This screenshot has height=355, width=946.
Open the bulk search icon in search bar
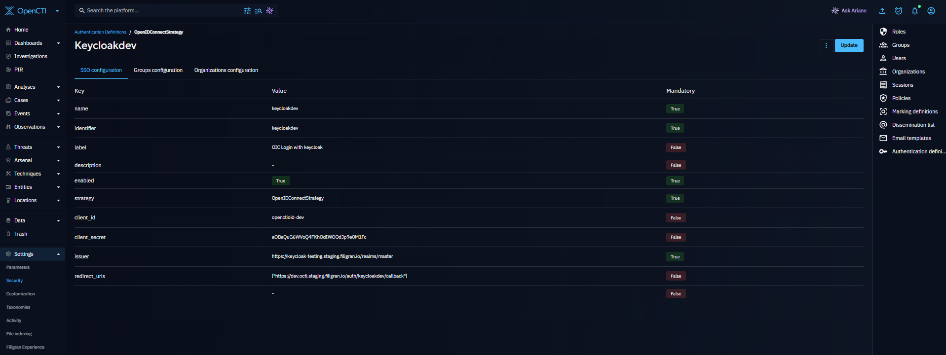pos(258,11)
